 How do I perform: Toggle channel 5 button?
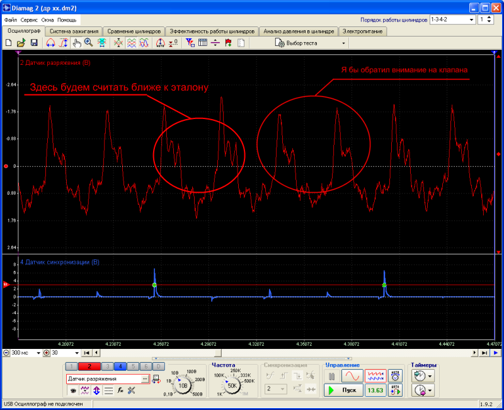[x=133, y=367]
